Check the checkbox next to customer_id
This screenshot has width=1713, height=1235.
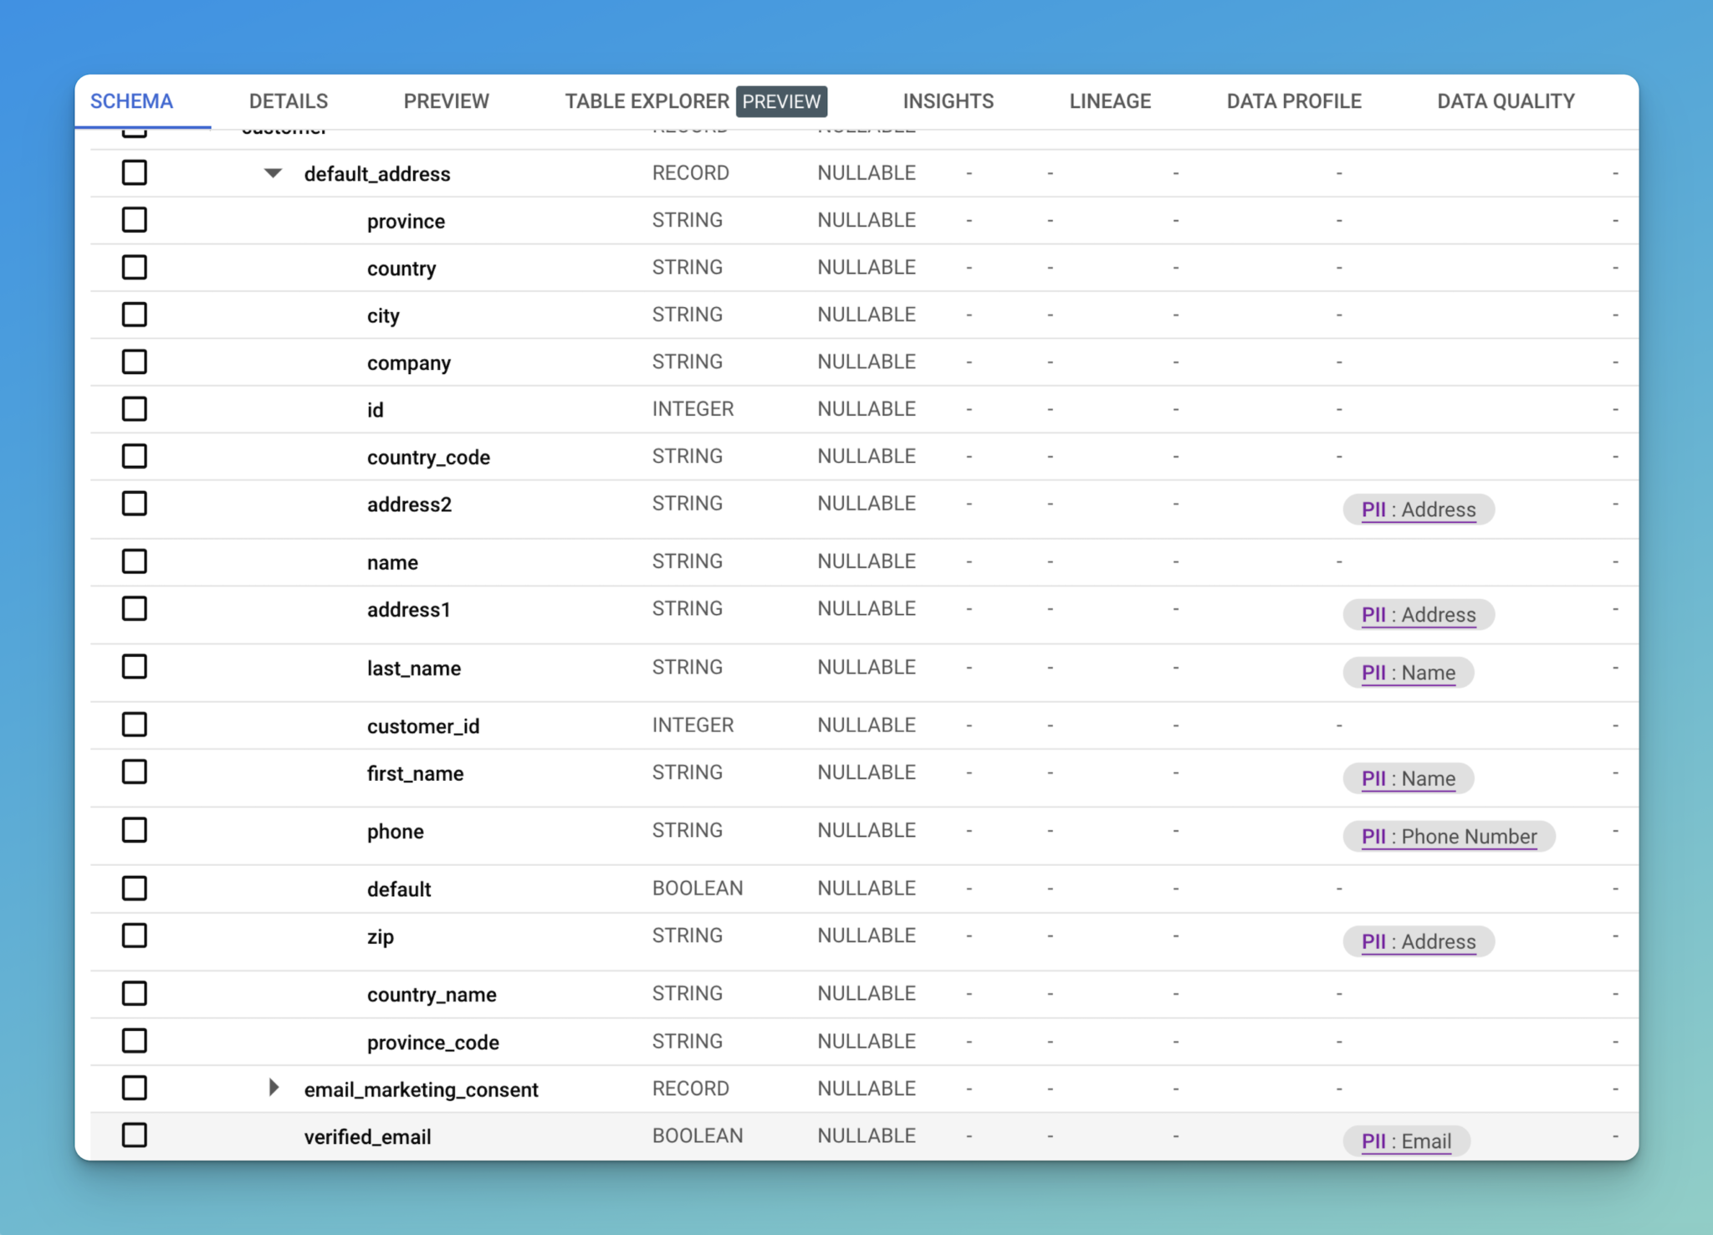pyautogui.click(x=135, y=725)
